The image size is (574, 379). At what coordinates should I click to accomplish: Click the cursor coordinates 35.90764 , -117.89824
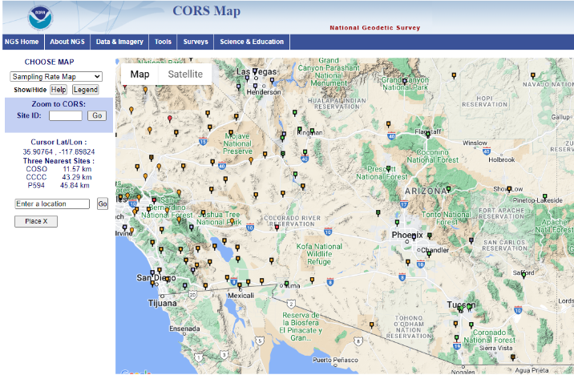(x=59, y=151)
